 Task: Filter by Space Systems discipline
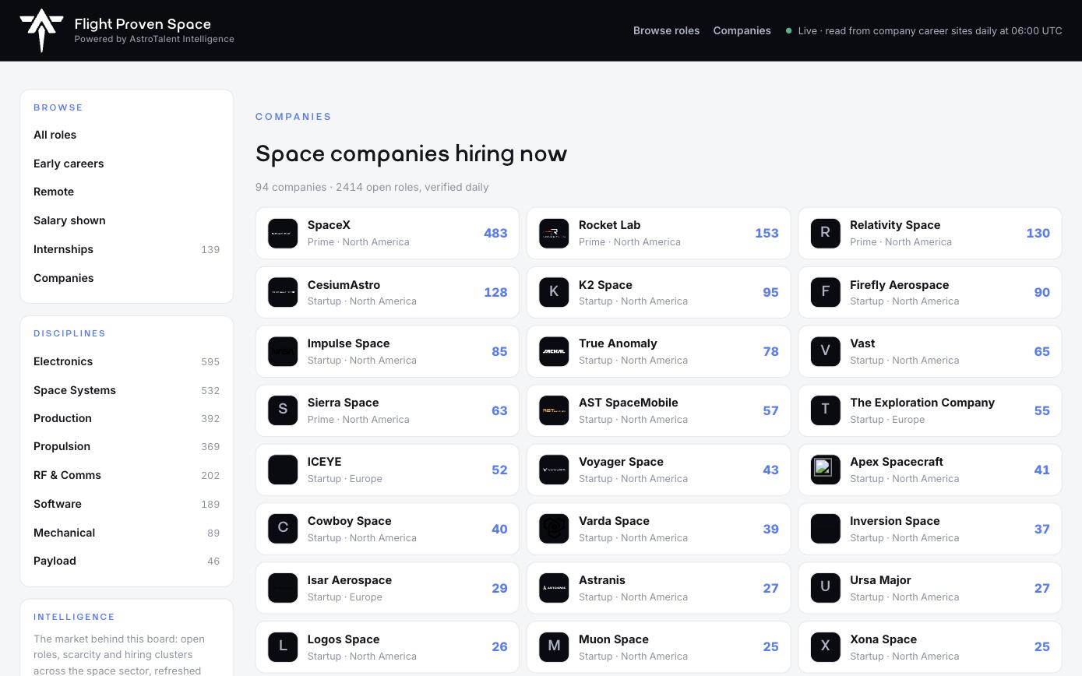tap(126, 390)
